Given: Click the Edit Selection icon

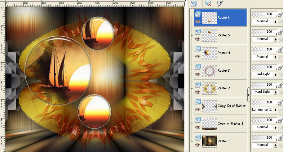Looking at the screenshot, I should [220, 3].
